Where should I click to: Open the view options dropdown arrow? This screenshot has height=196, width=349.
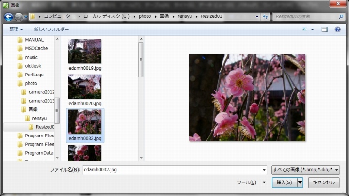click(312, 29)
